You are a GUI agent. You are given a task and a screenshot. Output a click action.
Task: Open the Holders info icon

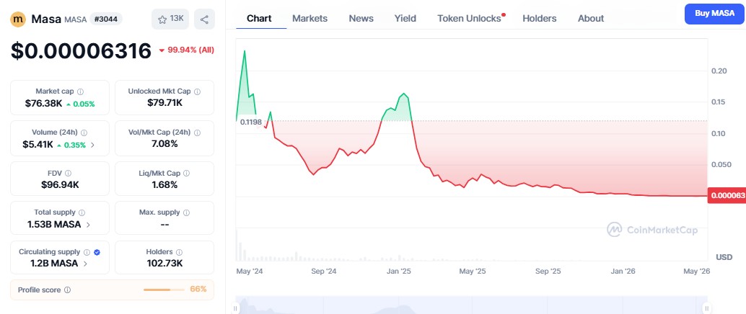pyautogui.click(x=179, y=252)
